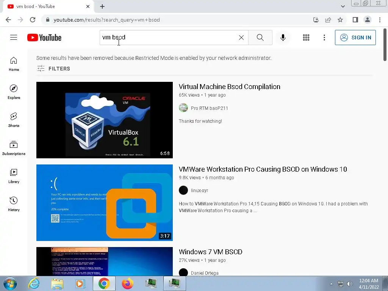This screenshot has height=291, width=388.
Task: Click "Thanks for watching!" description text
Action: point(200,121)
